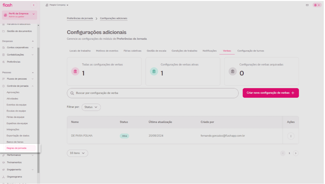Open actions menu for DE PARA FOLHA
The image size is (325, 184).
(291, 136)
